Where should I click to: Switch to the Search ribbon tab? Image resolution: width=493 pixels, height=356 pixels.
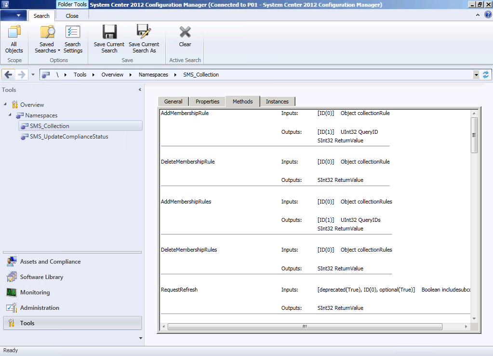click(41, 16)
